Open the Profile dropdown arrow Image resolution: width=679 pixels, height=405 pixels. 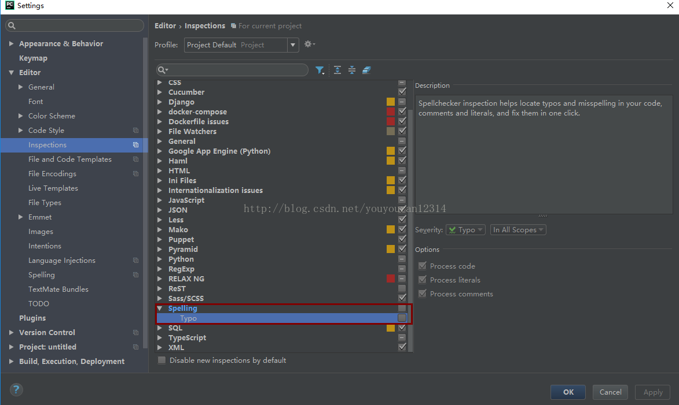click(x=293, y=45)
